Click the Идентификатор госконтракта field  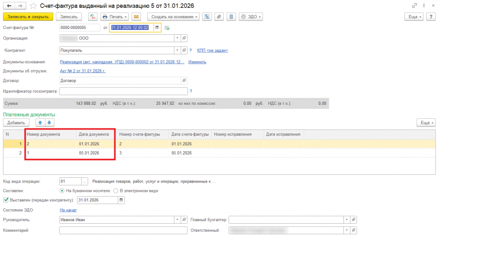point(124,91)
